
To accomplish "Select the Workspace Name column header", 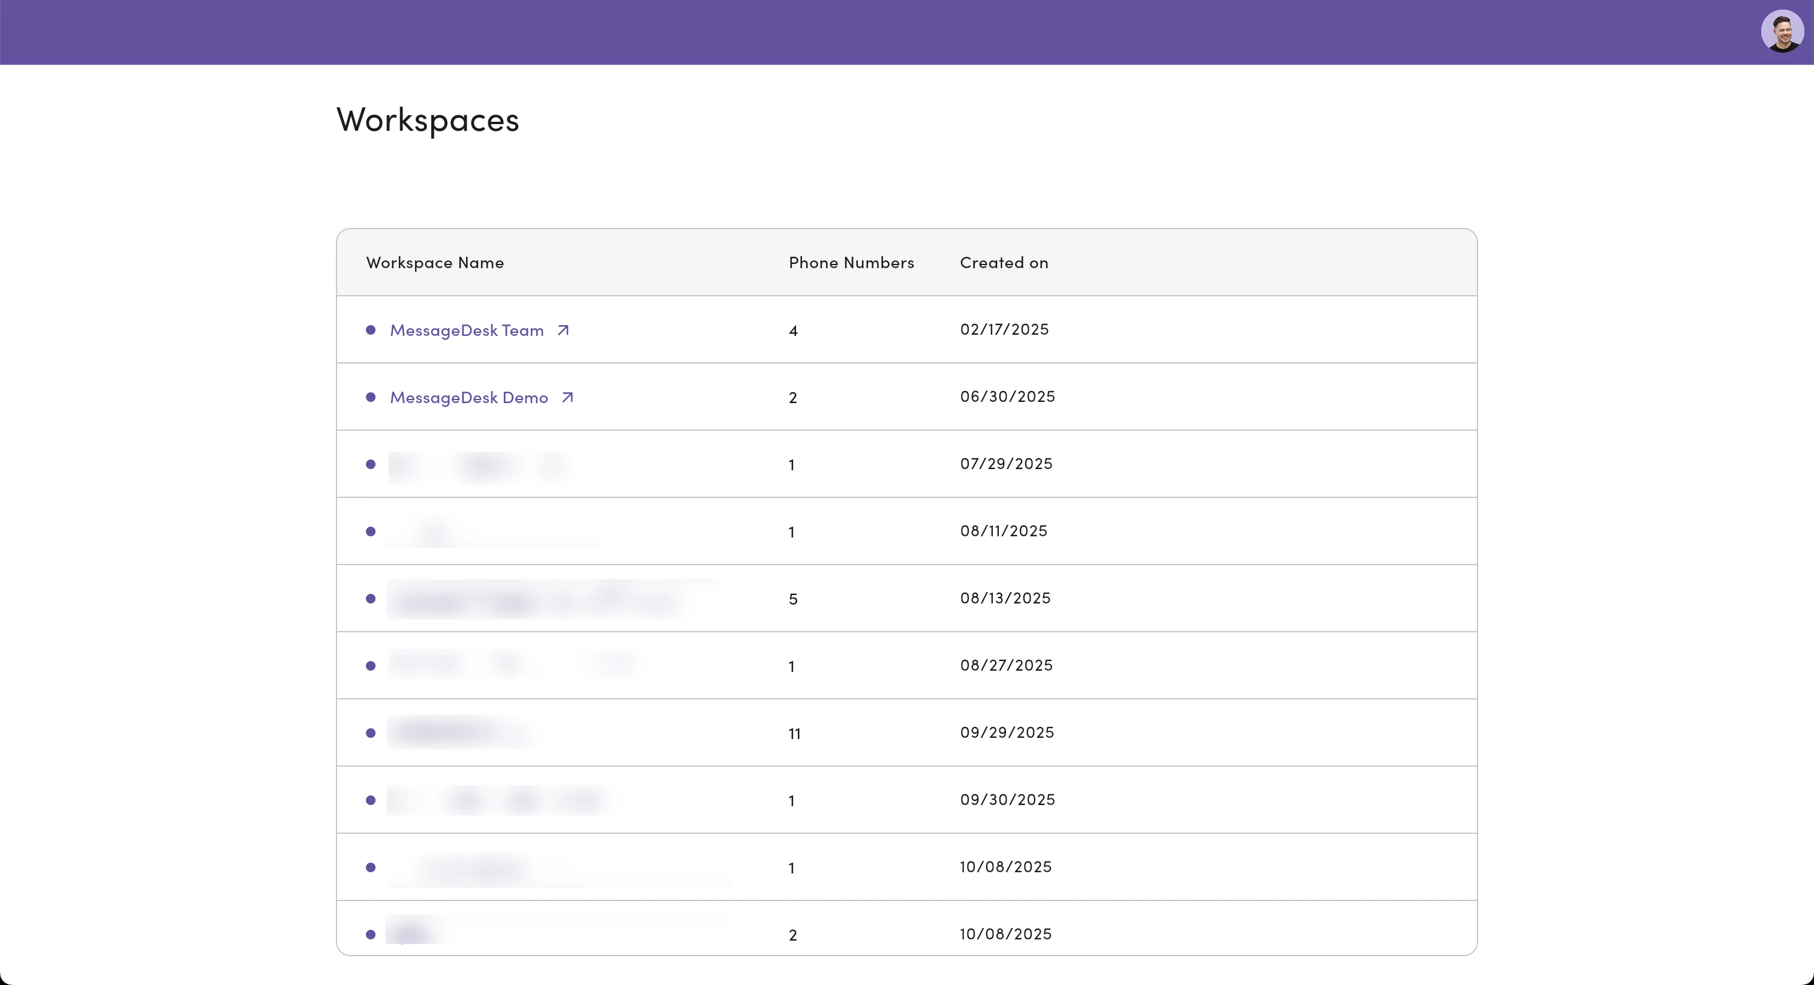I will (435, 263).
